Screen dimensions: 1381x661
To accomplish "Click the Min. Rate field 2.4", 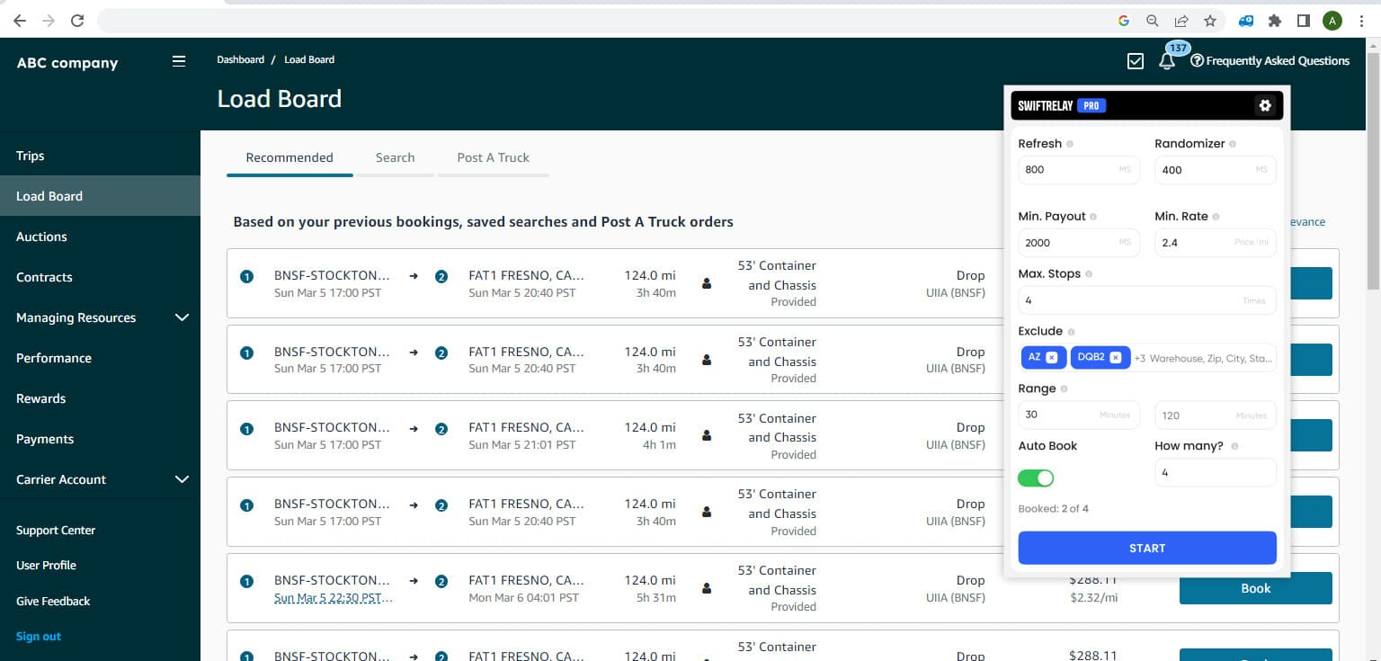I will [1216, 242].
